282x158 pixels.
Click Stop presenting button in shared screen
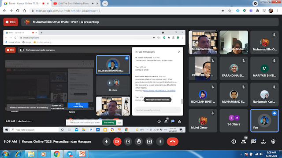pos(78,105)
